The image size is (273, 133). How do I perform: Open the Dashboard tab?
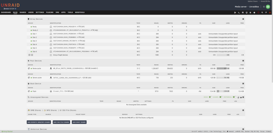(x=6, y=13)
